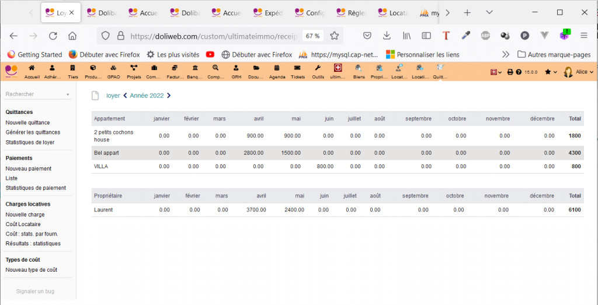Bookmark this page with star icon
This screenshot has height=305, width=598.
(335, 36)
